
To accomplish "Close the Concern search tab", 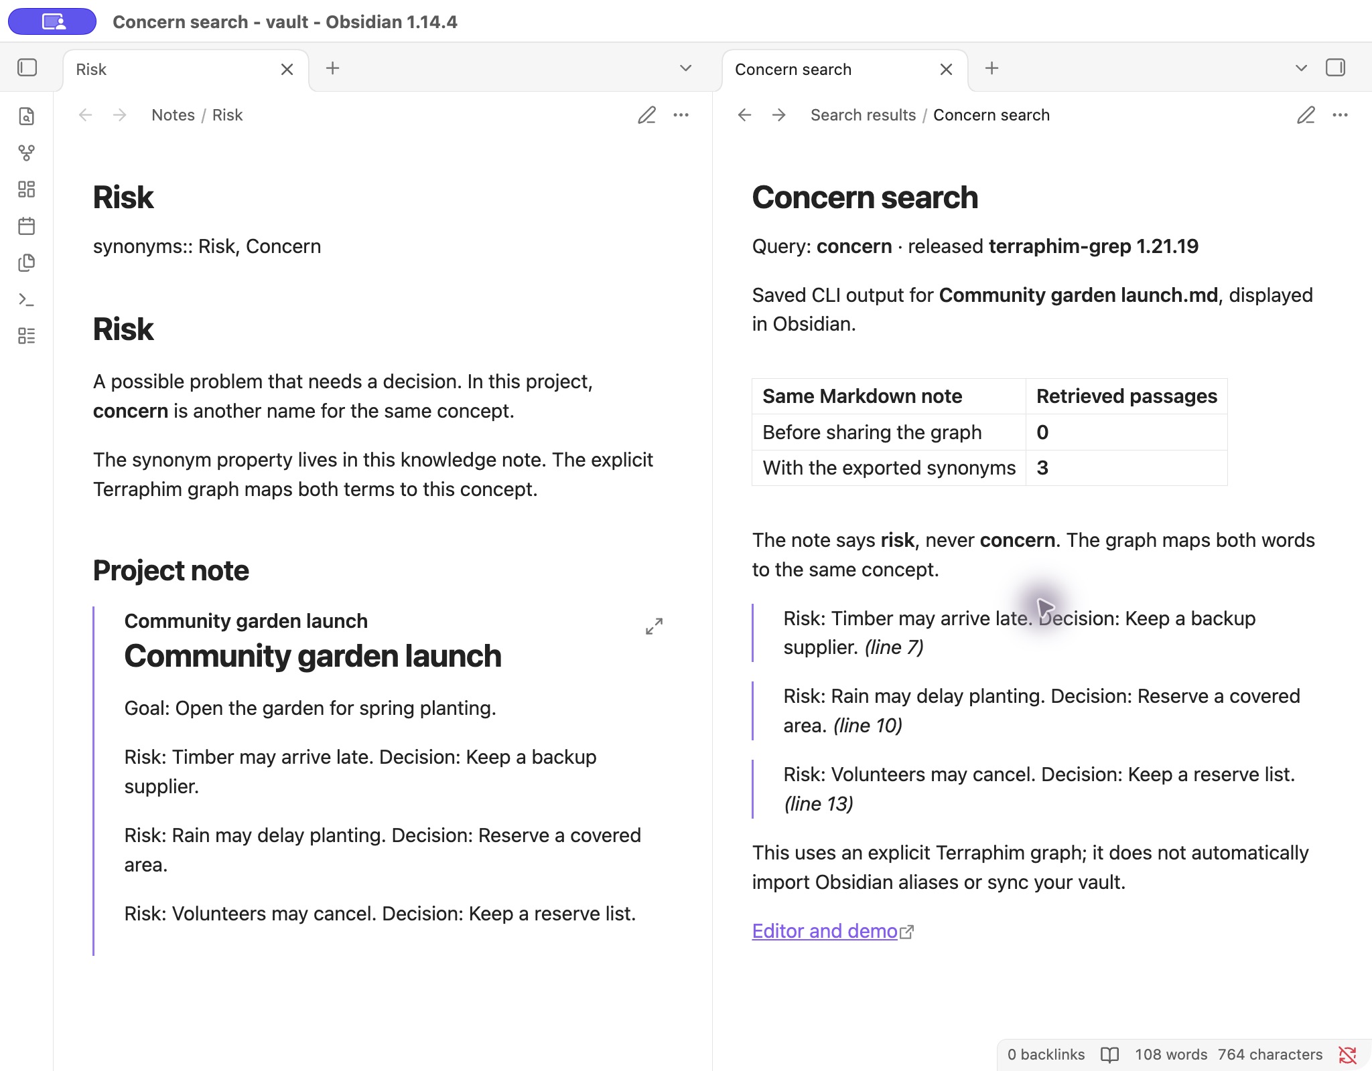I will coord(947,70).
